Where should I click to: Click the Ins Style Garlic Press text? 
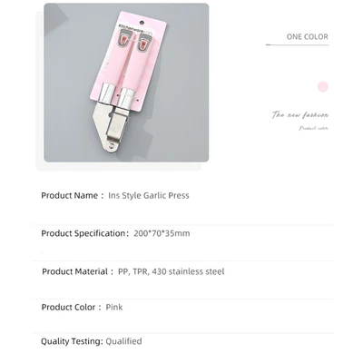[149, 195]
